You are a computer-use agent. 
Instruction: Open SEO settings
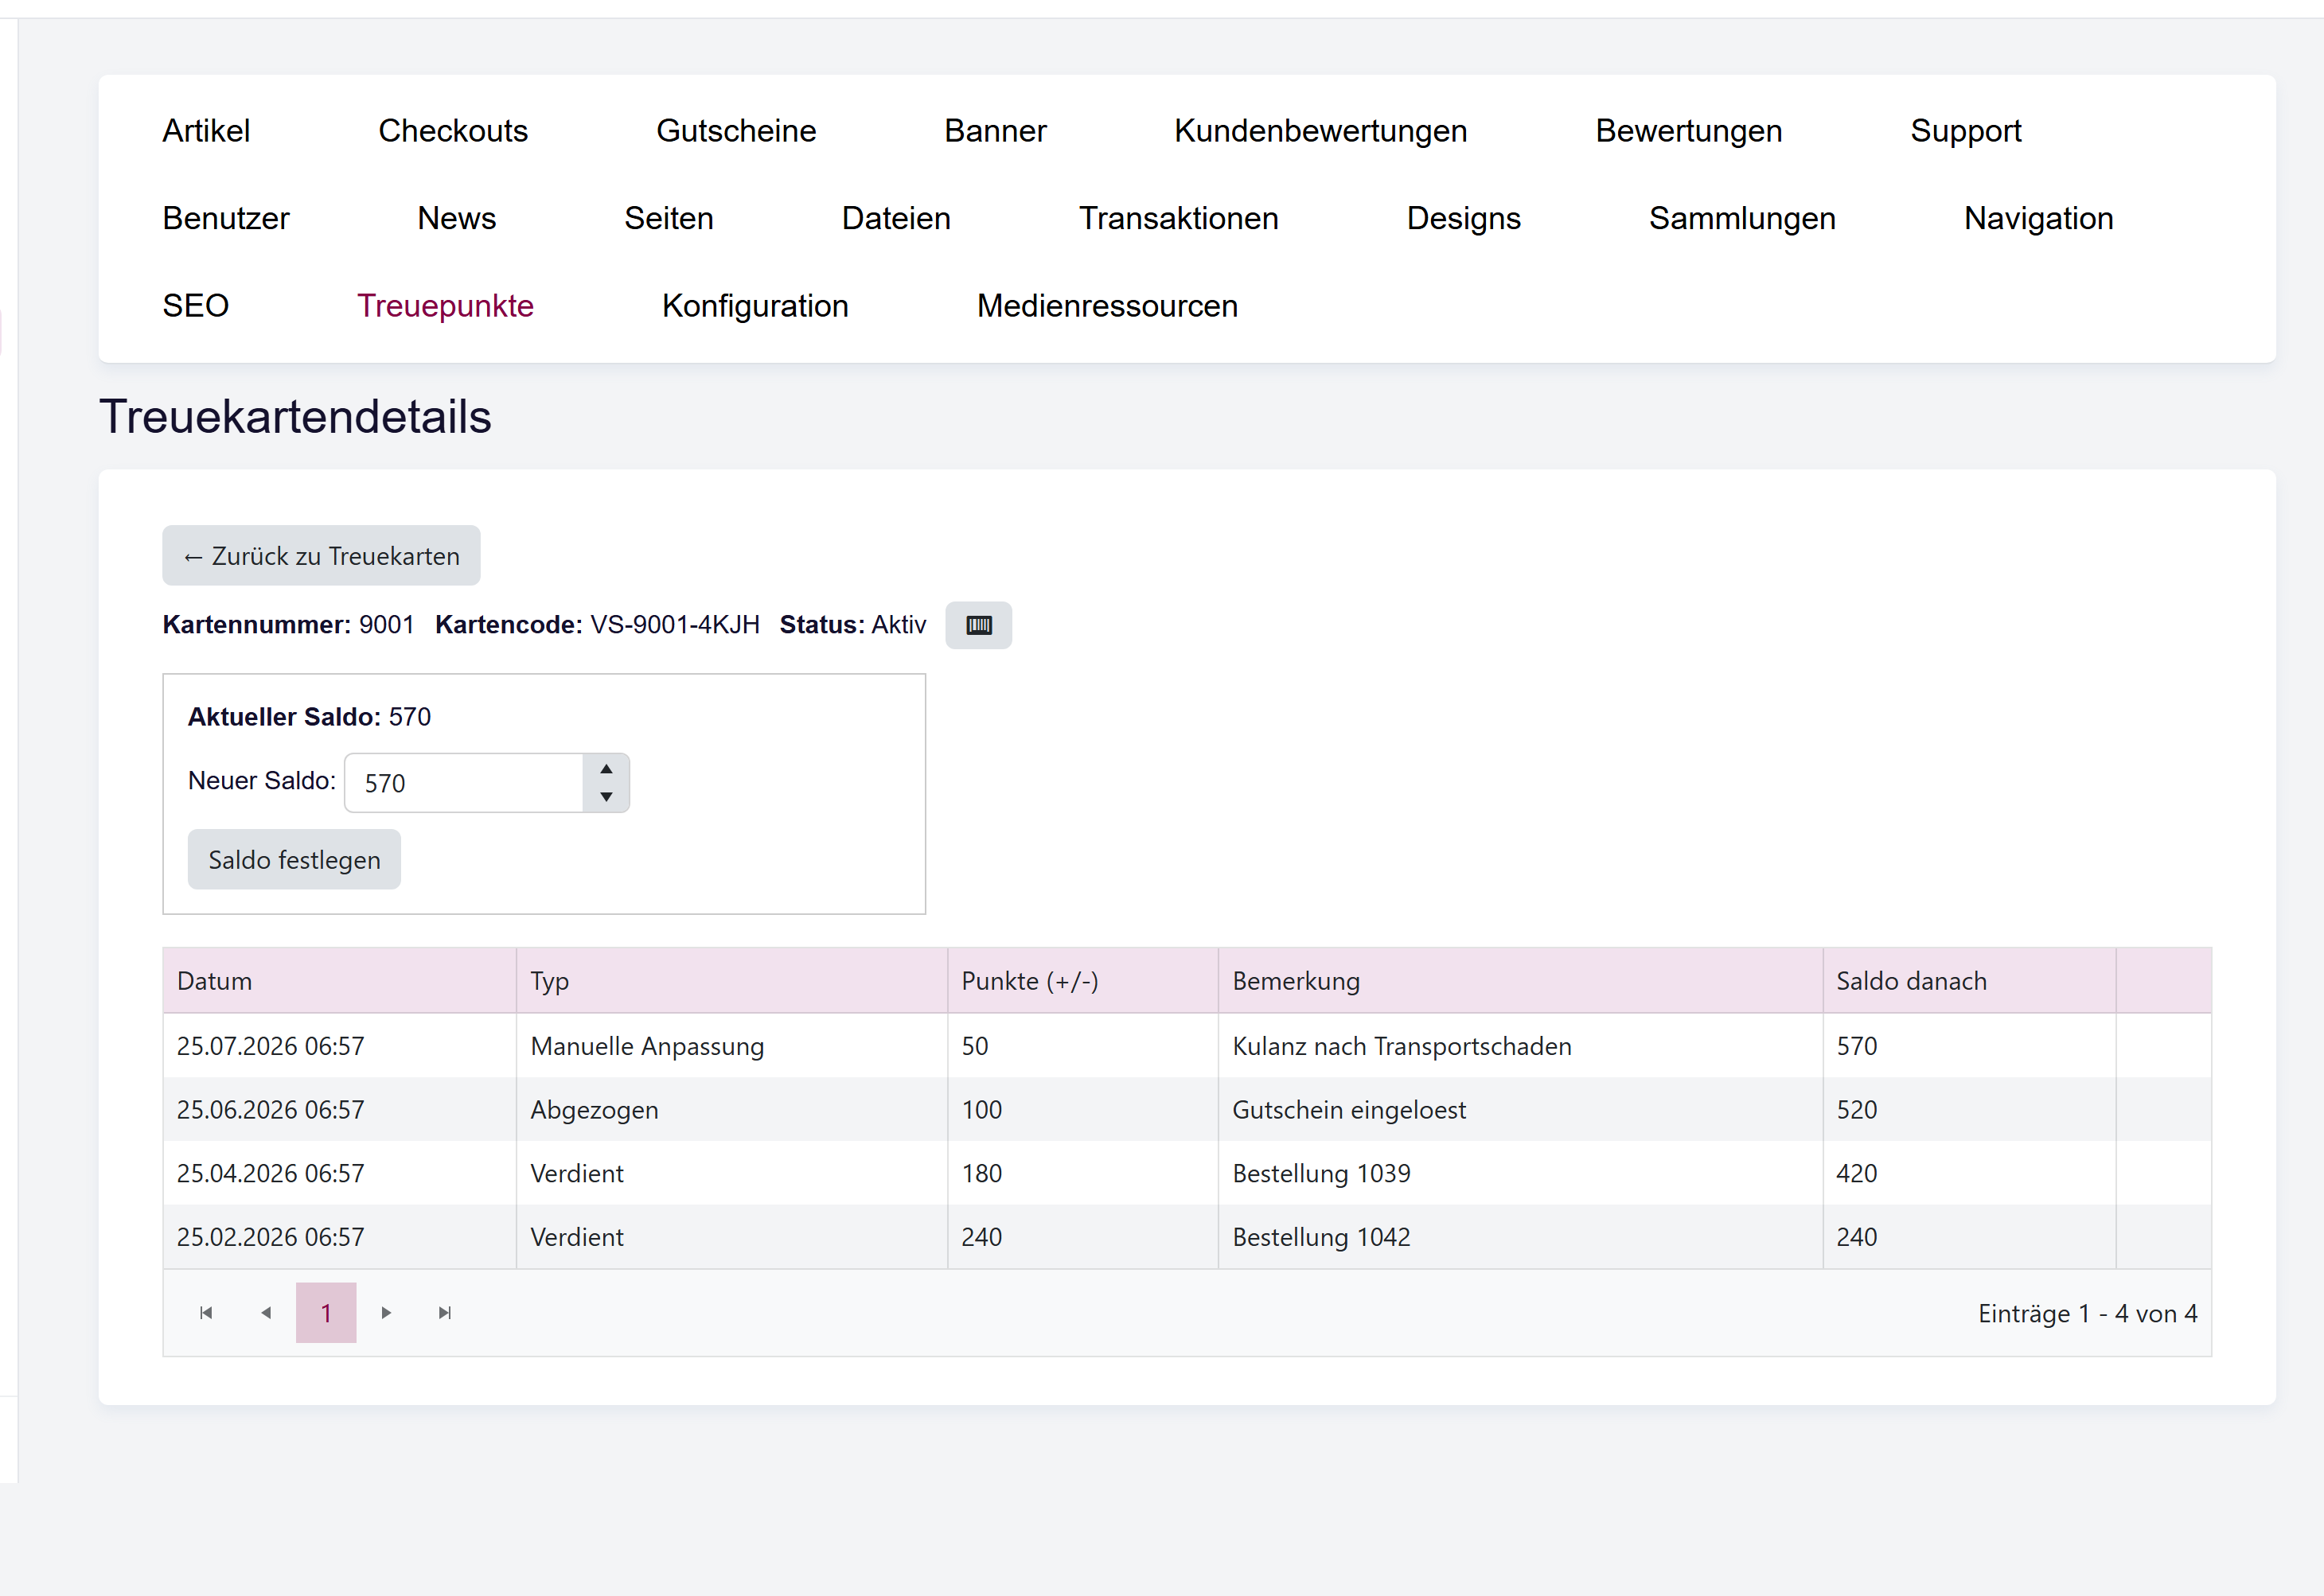(x=196, y=305)
